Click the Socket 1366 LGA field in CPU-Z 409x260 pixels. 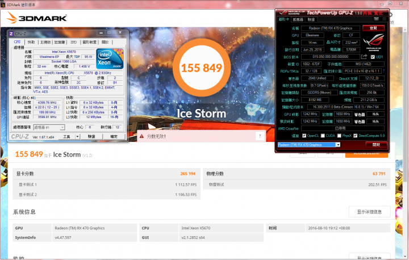(64, 61)
